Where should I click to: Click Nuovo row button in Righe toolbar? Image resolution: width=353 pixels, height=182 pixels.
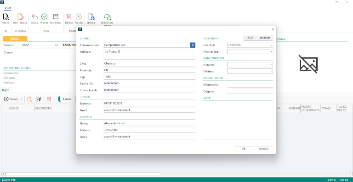point(11,99)
